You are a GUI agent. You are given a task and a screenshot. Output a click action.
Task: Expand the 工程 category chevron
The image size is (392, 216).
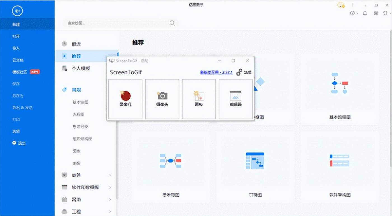point(110,212)
